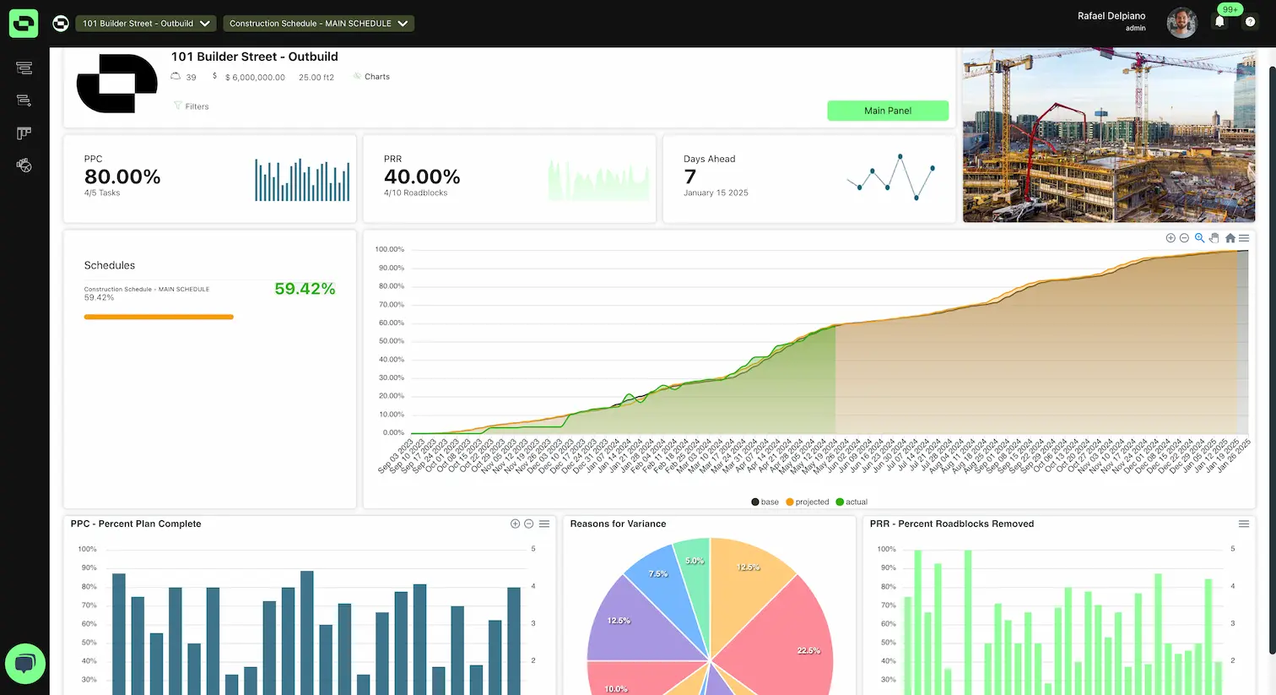
Task: Click the green Main Panel button
Action: [x=888, y=111]
